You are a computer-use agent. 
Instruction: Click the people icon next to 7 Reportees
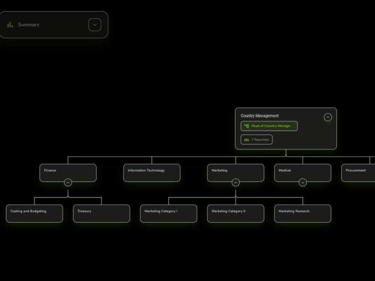[x=247, y=139]
